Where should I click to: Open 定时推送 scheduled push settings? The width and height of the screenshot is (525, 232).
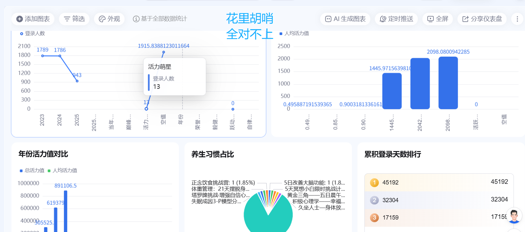(396, 19)
